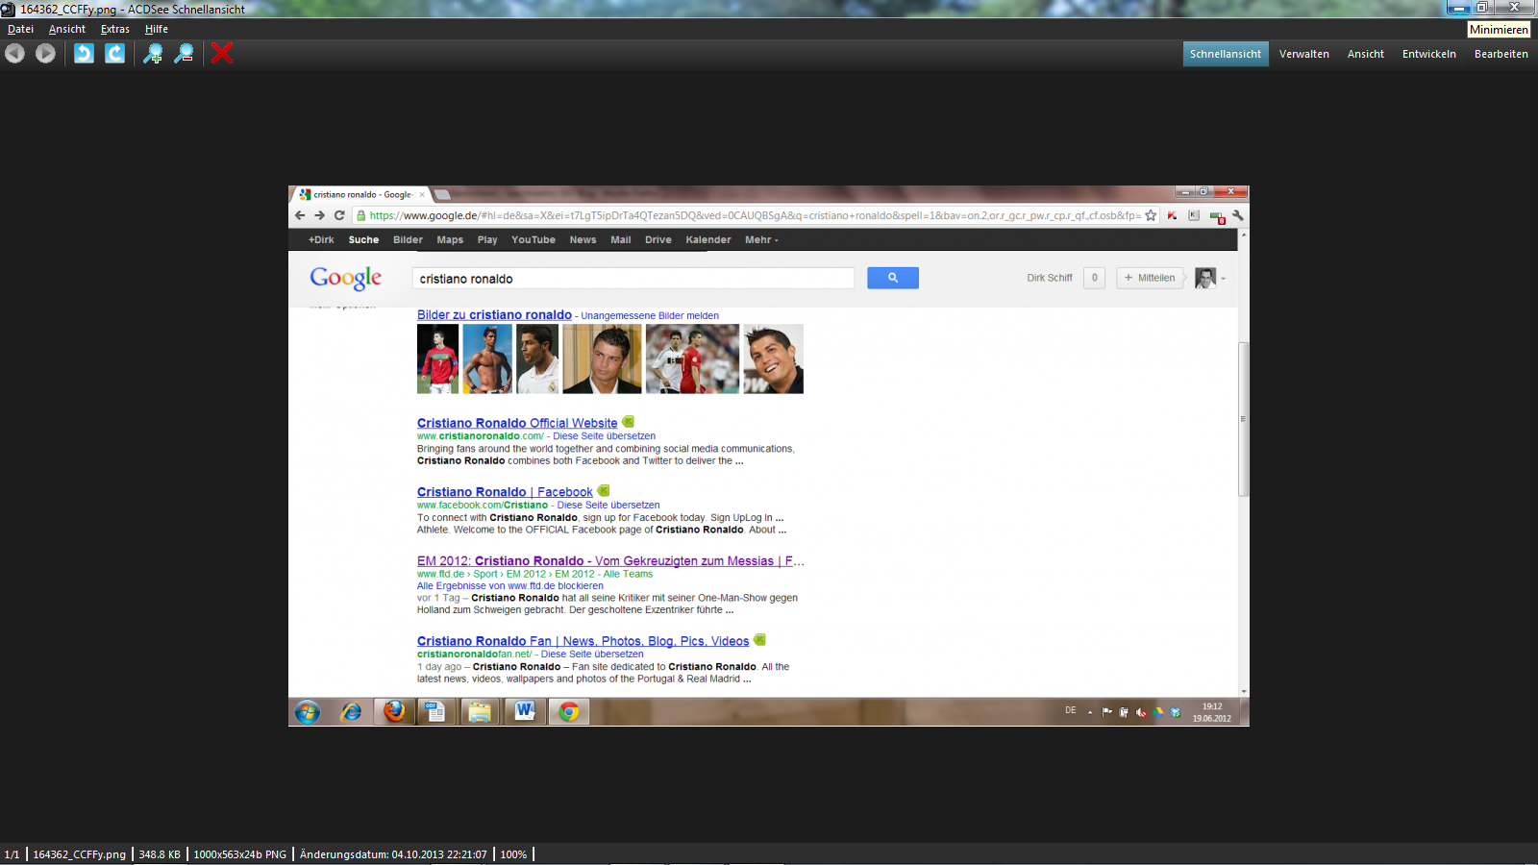Image resolution: width=1538 pixels, height=865 pixels.
Task: Switch to the Ansicht mode tab
Action: (x=1366, y=54)
